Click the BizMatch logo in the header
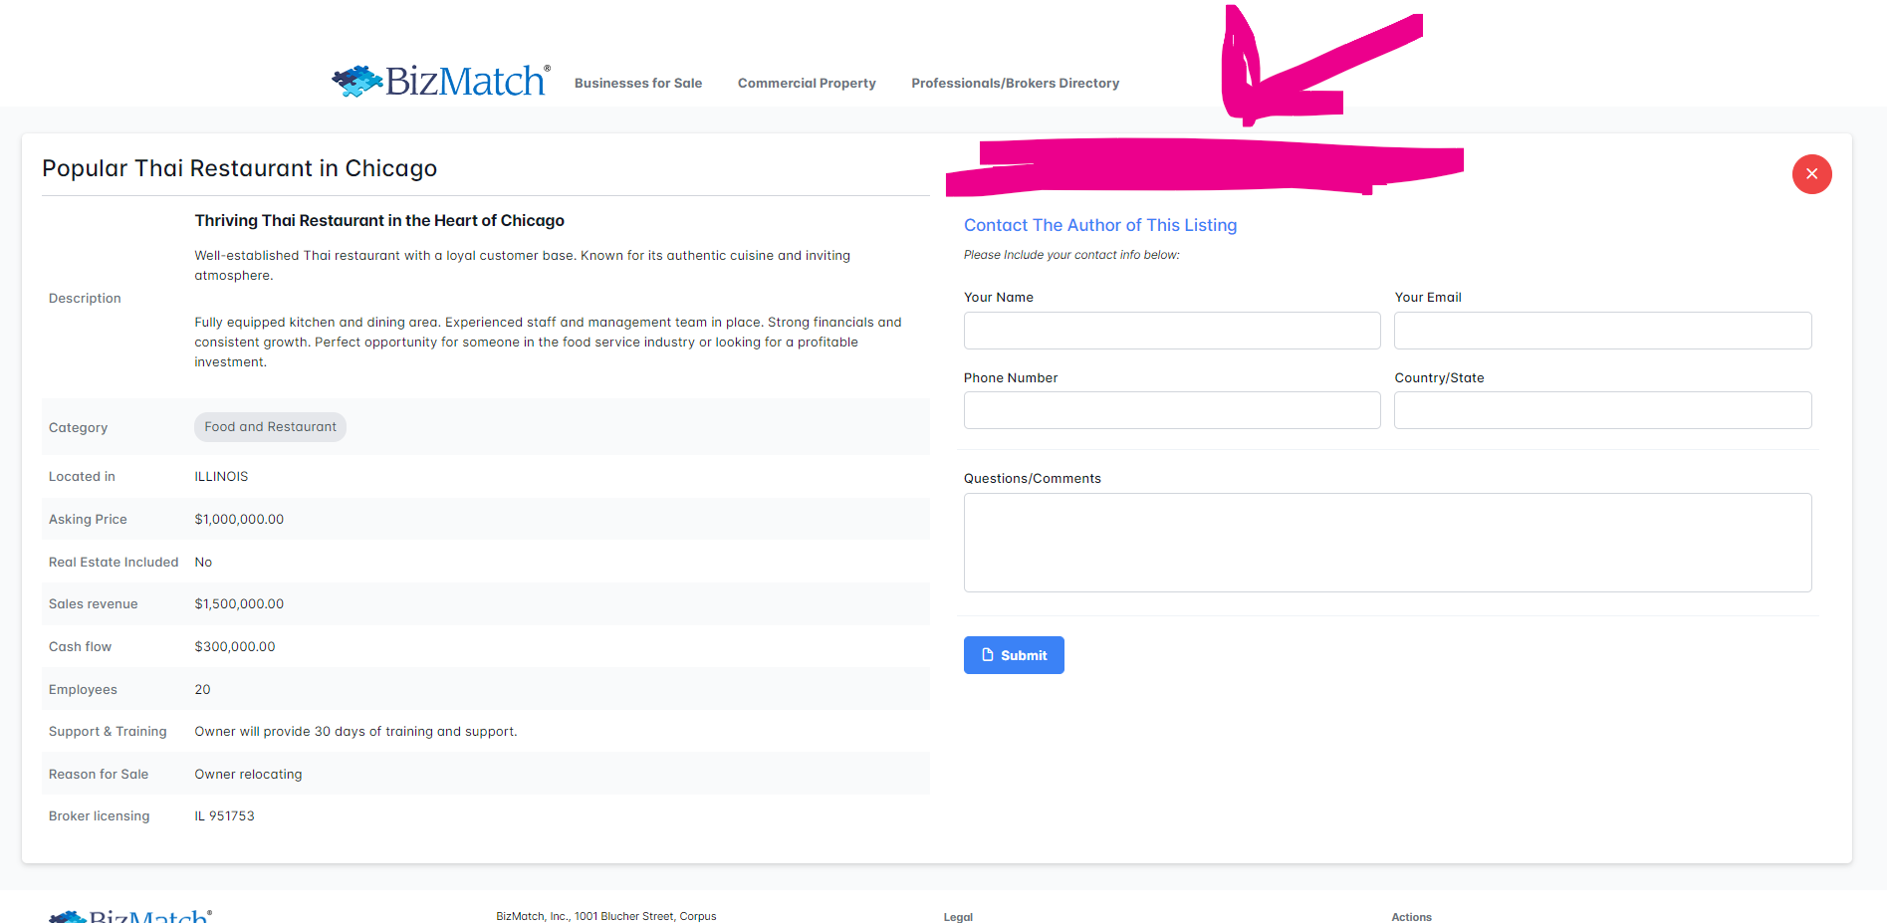 click(x=441, y=81)
